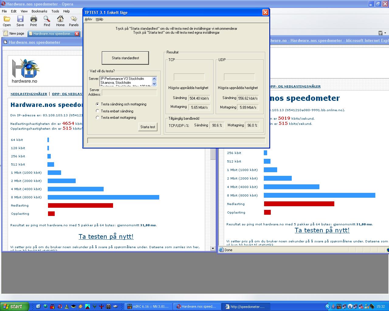This screenshot has width=389, height=311.
Task: Click the trash can icon on Opera tab bar
Action: 380,33
